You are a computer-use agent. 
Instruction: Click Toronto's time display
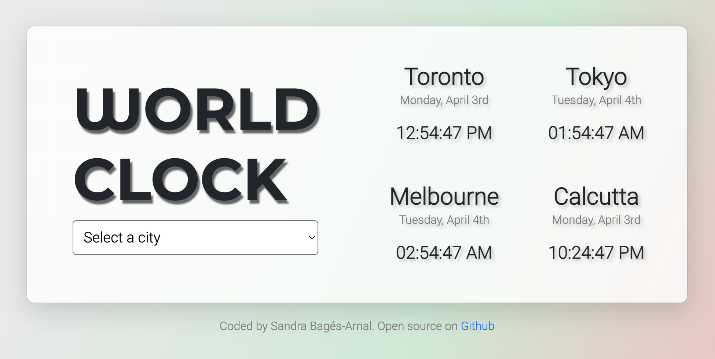444,133
